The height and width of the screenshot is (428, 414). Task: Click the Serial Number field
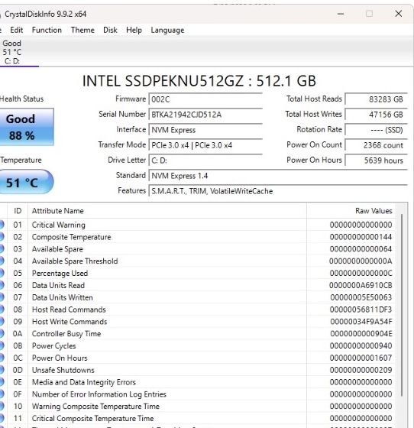(x=205, y=115)
